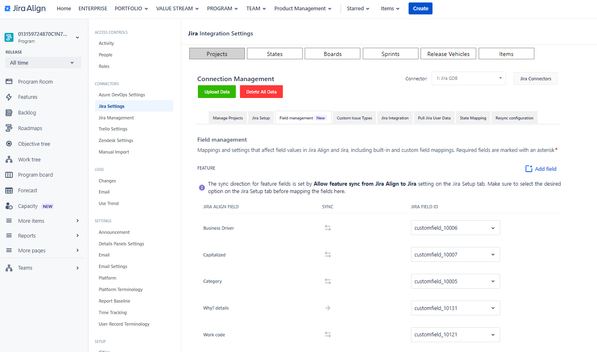Image resolution: width=597 pixels, height=352 pixels.
Task: Click the Reports list icon
Action: [x=9, y=235]
